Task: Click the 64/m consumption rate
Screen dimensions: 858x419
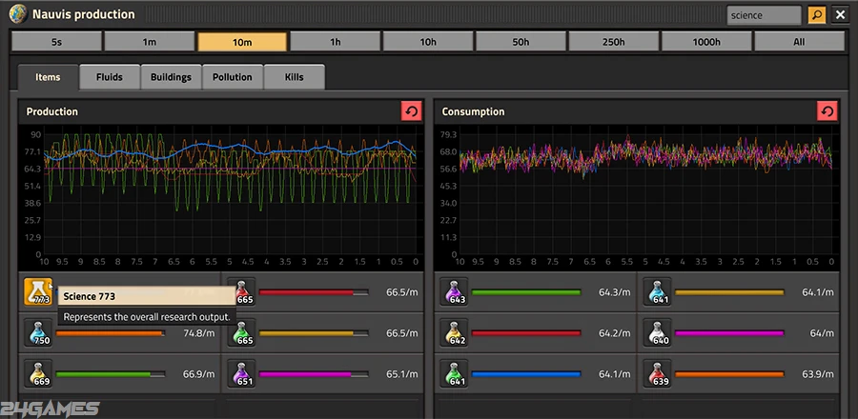Action: (822, 333)
